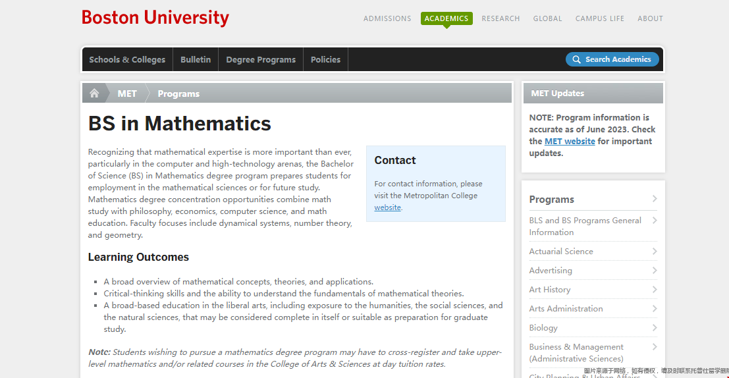Open the Programs sidebar heading
This screenshot has height=378, width=729.
[x=551, y=199]
